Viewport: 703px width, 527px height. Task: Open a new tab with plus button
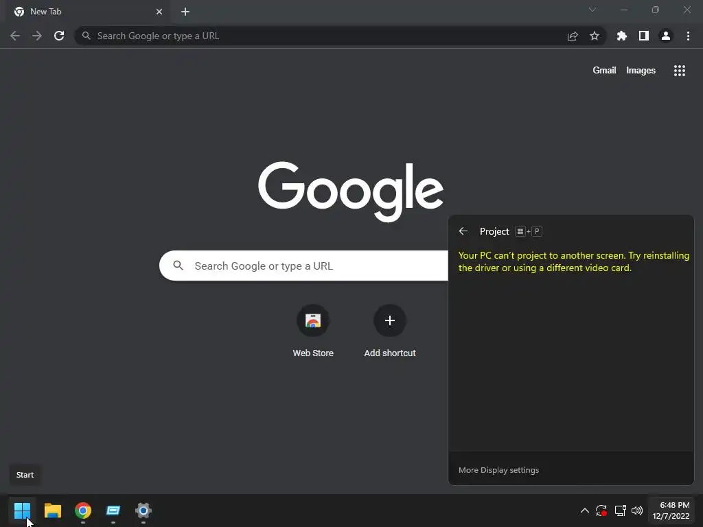point(185,12)
